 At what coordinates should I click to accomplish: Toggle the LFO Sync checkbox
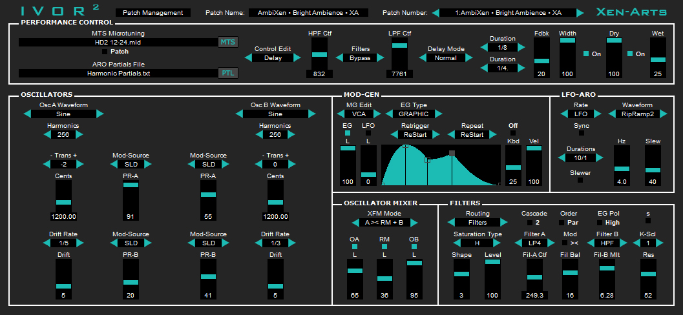(x=582, y=133)
